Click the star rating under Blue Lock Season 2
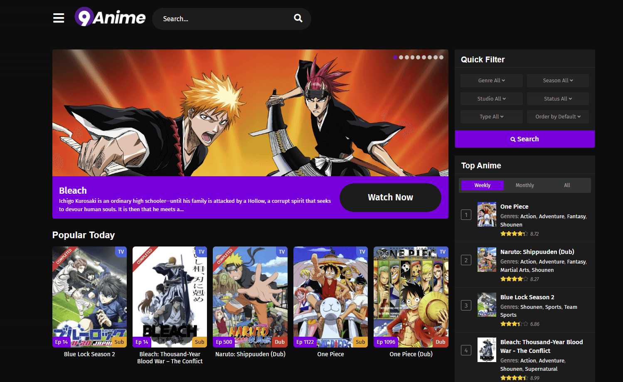The width and height of the screenshot is (623, 382). coord(514,324)
